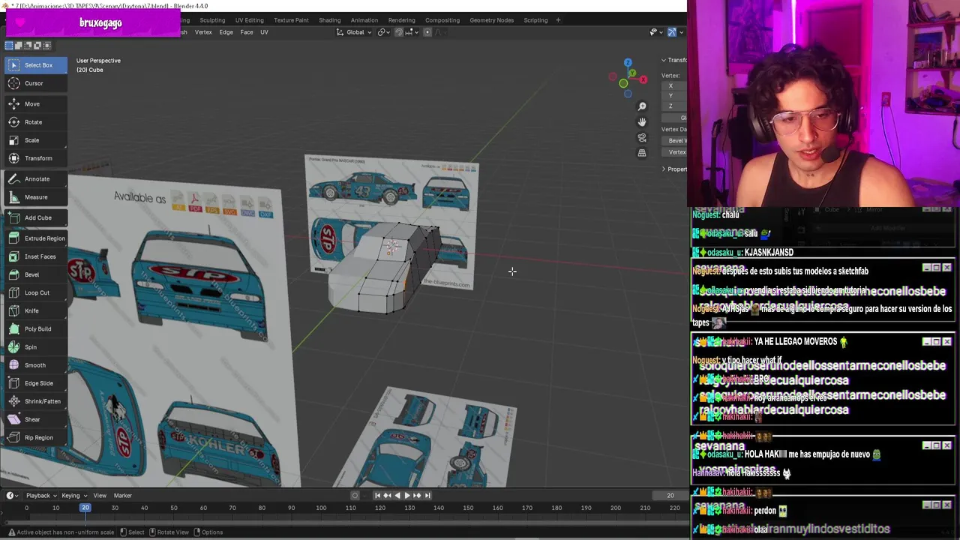The image size is (960, 540).
Task: Activate the Spin tool
Action: tap(34, 347)
